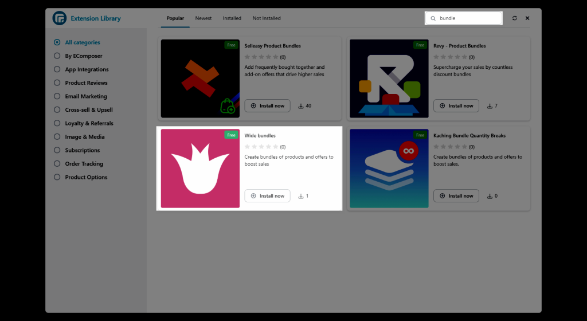The height and width of the screenshot is (321, 587).
Task: Install Revy - Product Bundles now
Action: pyautogui.click(x=456, y=106)
